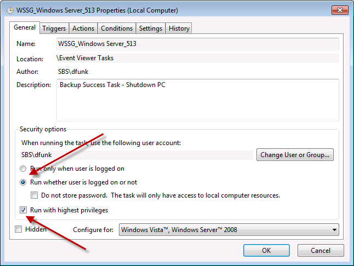Viewport: 354px width, 266px height.
Task: Choose Run whether user is logged on or not
Action: (x=23, y=182)
